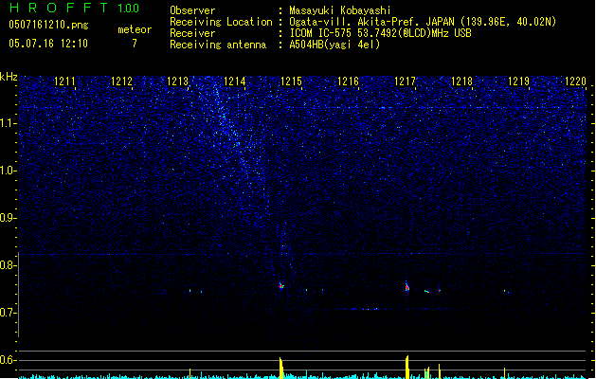The height and width of the screenshot is (379, 596).
Task: Click the tallest yellow power bar near 1217
Action: point(407,368)
